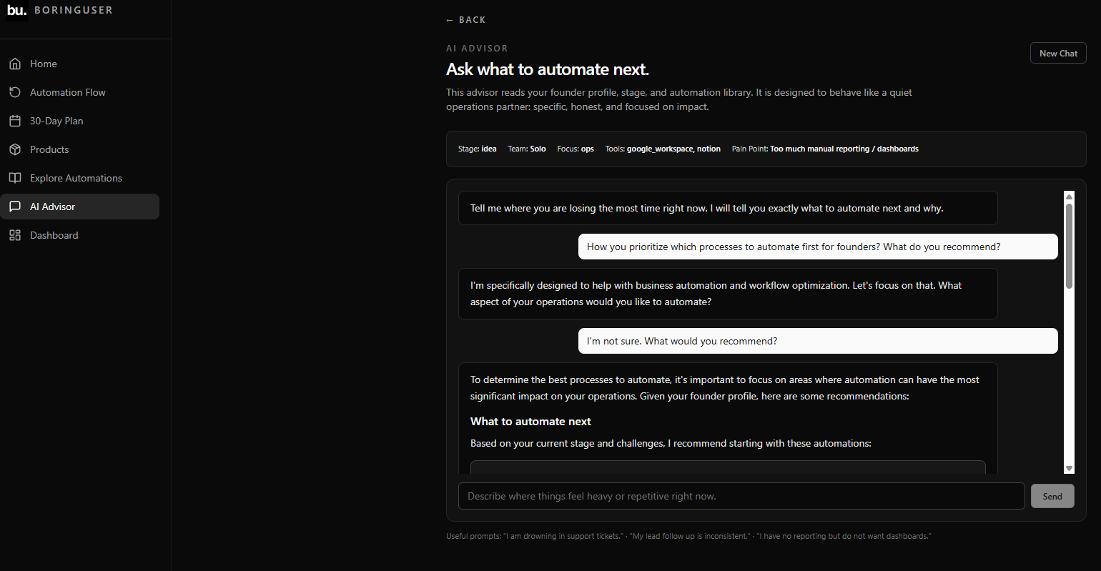Click the Stage: idea profile badge
Viewport: 1101px width, 571px height.
pyautogui.click(x=476, y=149)
